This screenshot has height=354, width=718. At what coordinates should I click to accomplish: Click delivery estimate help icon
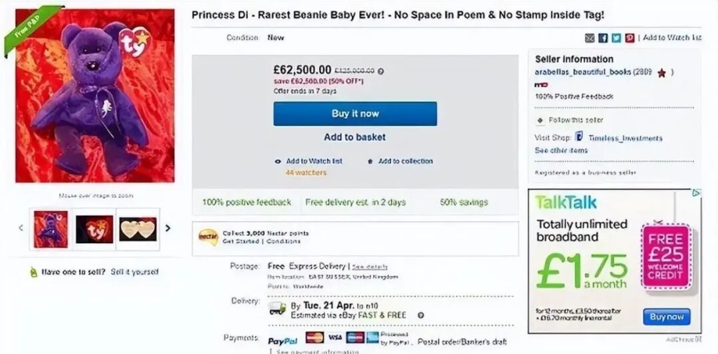[x=421, y=315]
